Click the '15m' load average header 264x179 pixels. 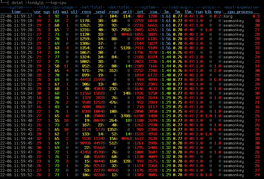coord(188,12)
